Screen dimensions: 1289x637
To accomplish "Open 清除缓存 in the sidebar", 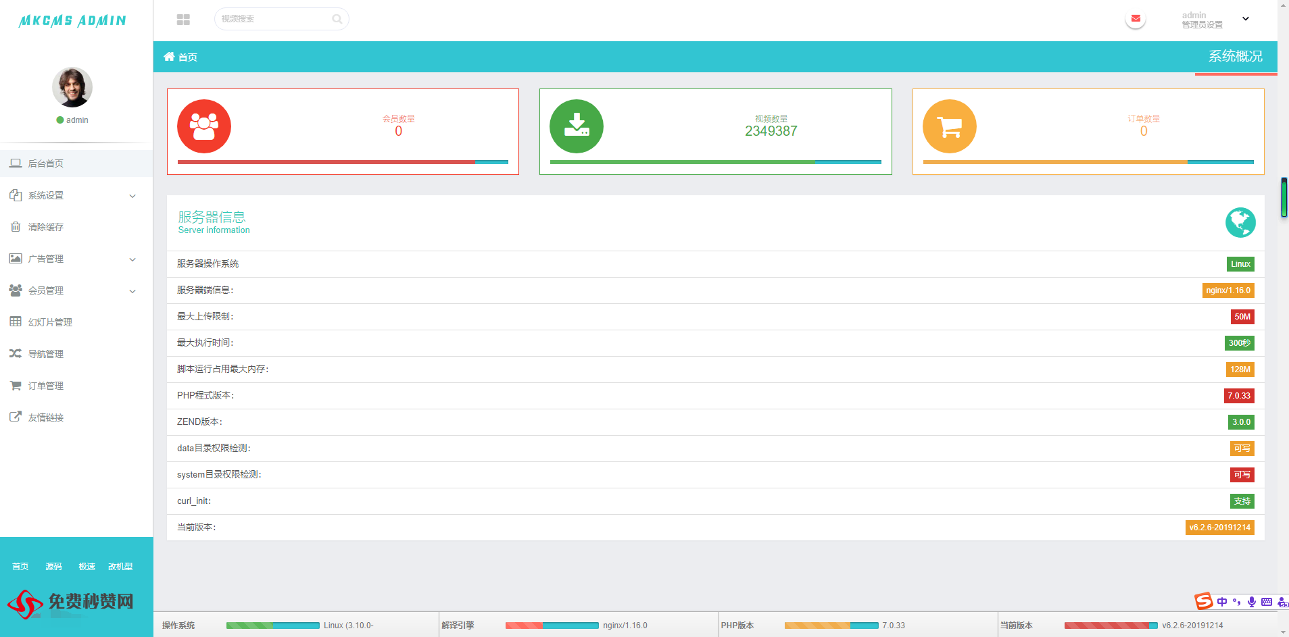I will click(46, 227).
